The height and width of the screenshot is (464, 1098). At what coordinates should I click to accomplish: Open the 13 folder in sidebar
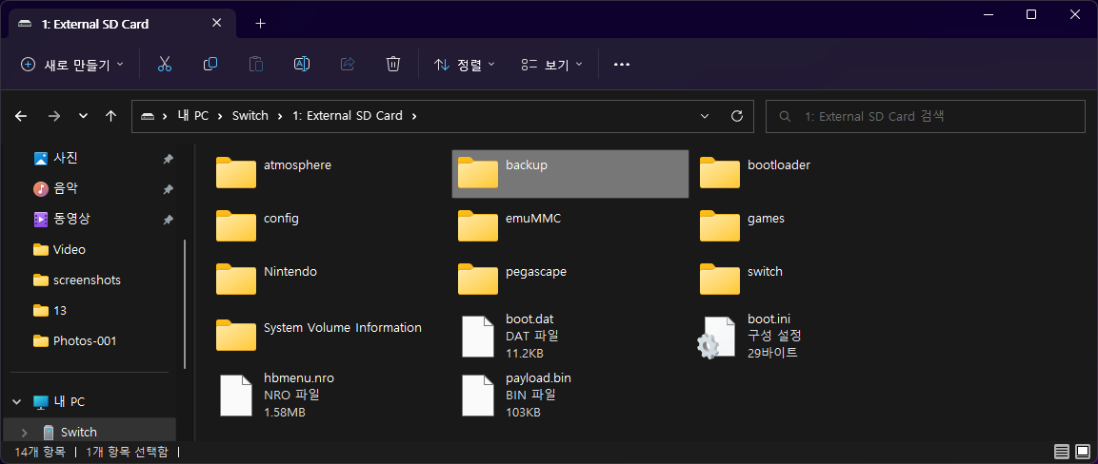tap(50, 310)
